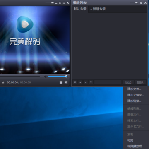The image size is (149, 149).
Task: Click the 删除 button in playlist
Action: click(x=140, y=82)
